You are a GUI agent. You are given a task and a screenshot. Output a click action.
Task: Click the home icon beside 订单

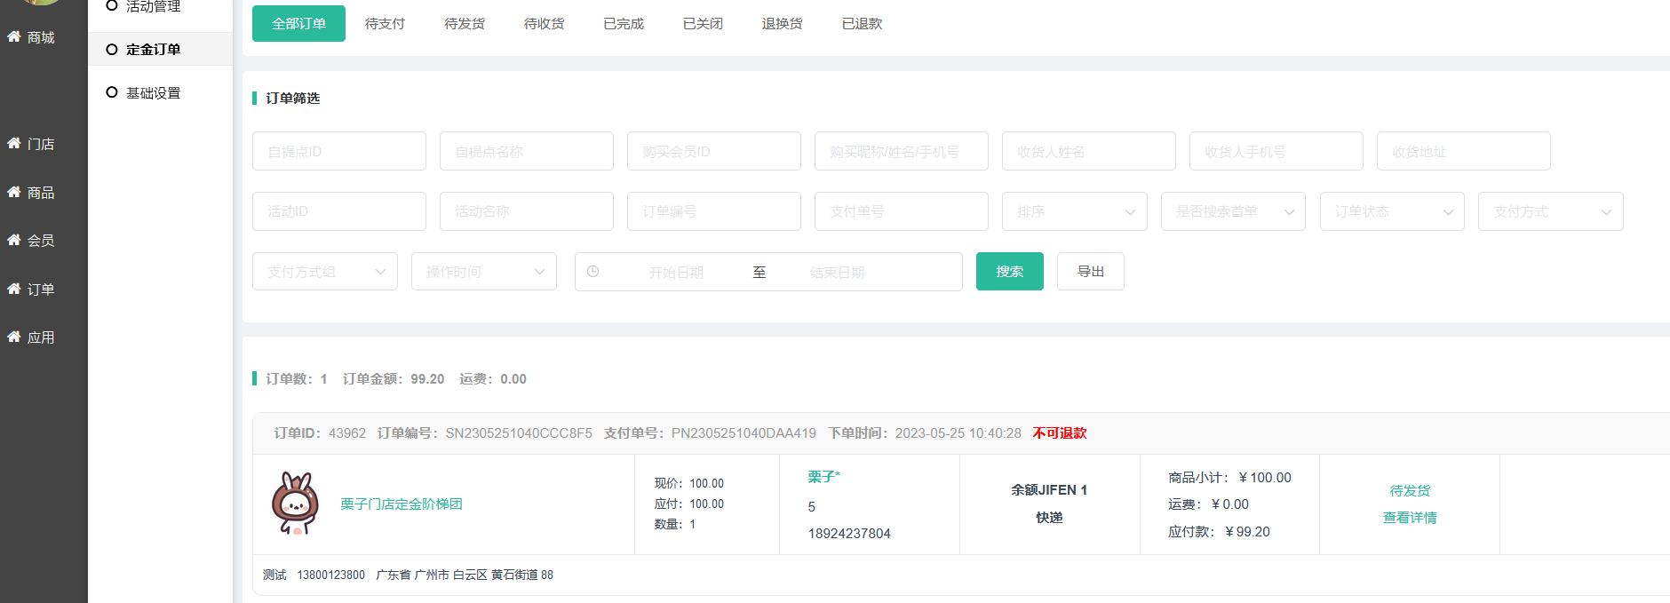point(14,289)
